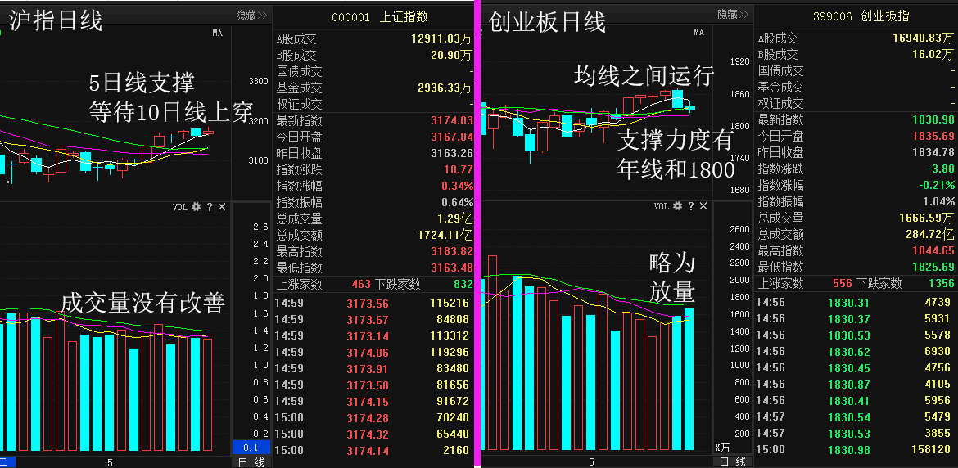Select 总成交量 value 1.29亿

[456, 218]
